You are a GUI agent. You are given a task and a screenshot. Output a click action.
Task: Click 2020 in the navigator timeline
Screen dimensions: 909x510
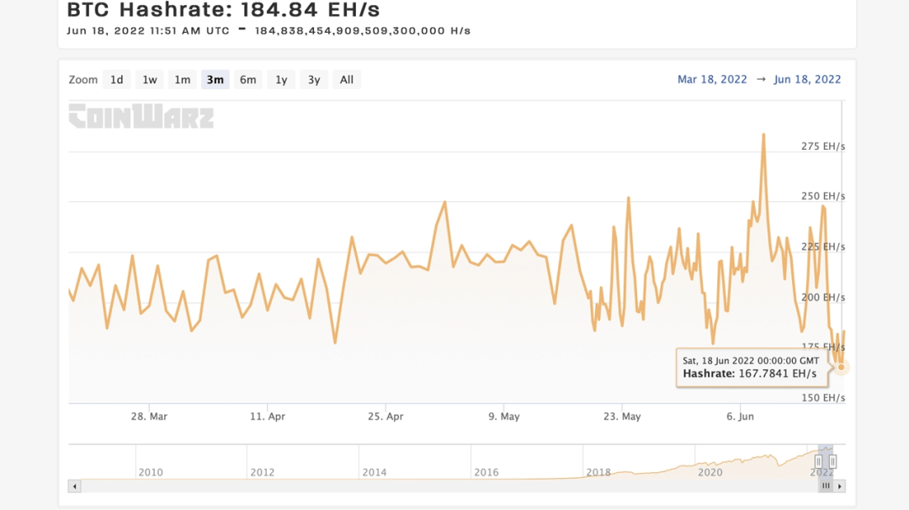point(710,472)
